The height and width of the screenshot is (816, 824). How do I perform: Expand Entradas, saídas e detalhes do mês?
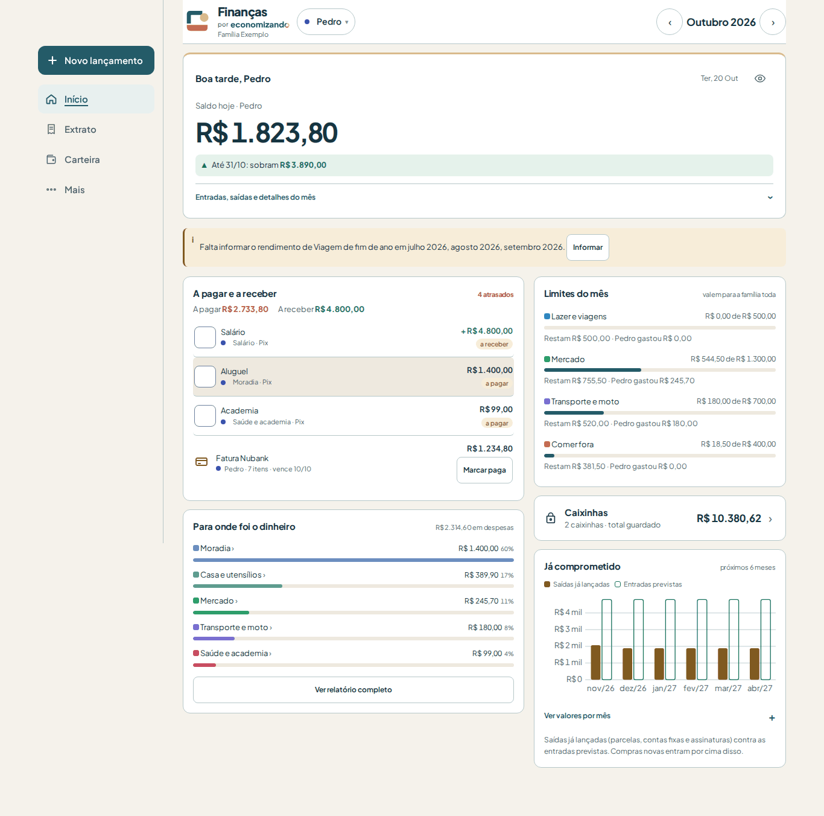point(484,197)
